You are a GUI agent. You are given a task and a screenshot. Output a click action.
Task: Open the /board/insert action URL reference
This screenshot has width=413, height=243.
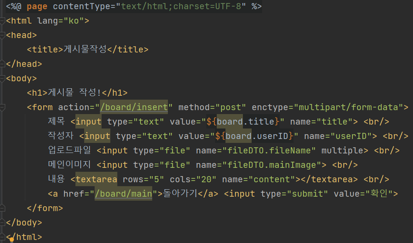click(x=134, y=107)
